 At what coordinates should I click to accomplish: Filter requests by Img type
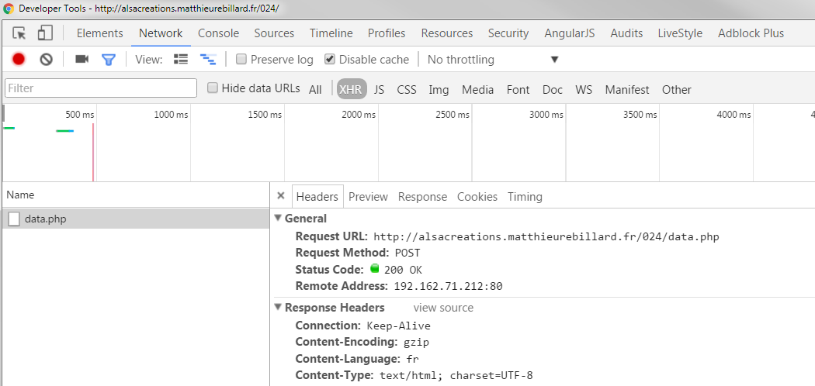tap(439, 90)
